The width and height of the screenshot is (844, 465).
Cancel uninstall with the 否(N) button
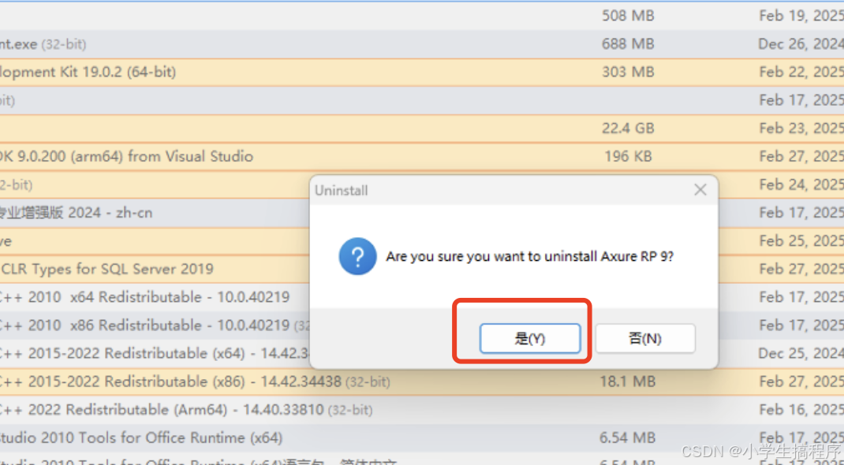point(645,338)
